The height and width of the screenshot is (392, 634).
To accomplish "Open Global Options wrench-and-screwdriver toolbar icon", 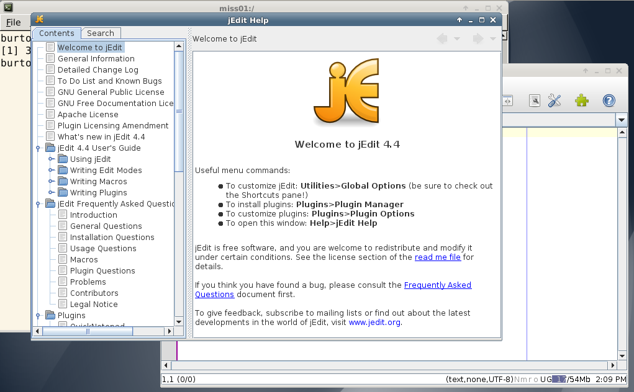I will pos(555,100).
